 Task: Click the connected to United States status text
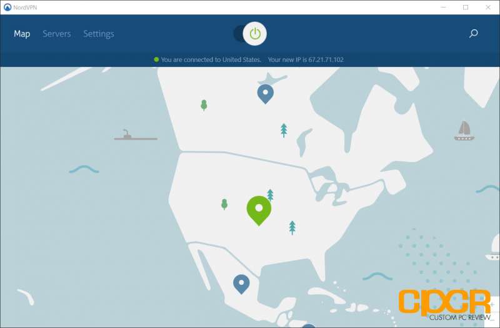coord(211,59)
